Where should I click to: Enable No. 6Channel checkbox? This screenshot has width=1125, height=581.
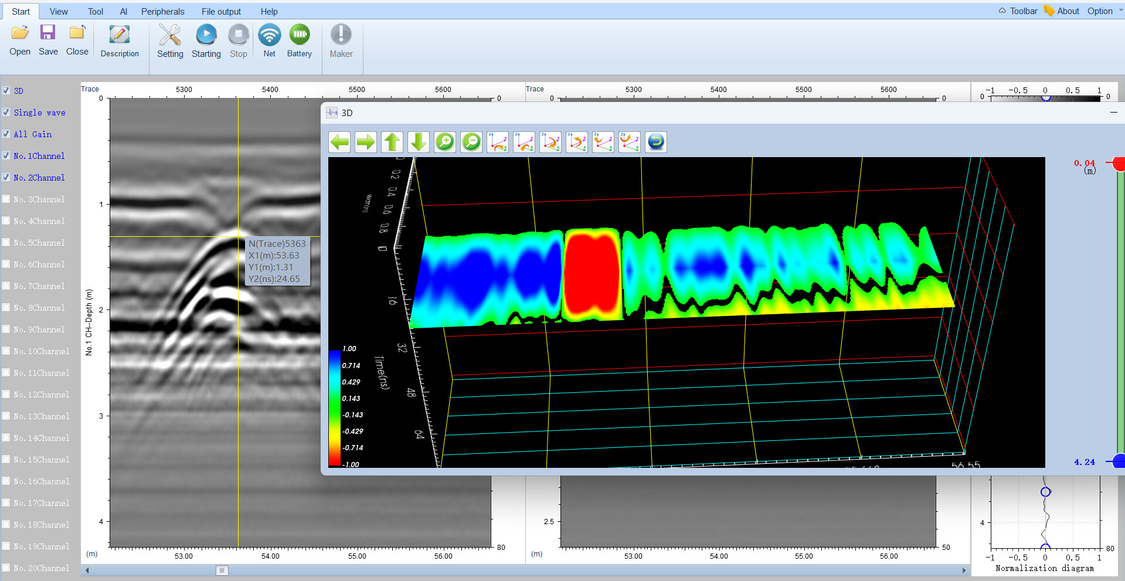coord(6,264)
